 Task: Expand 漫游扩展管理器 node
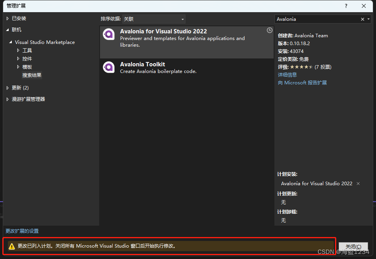point(7,99)
